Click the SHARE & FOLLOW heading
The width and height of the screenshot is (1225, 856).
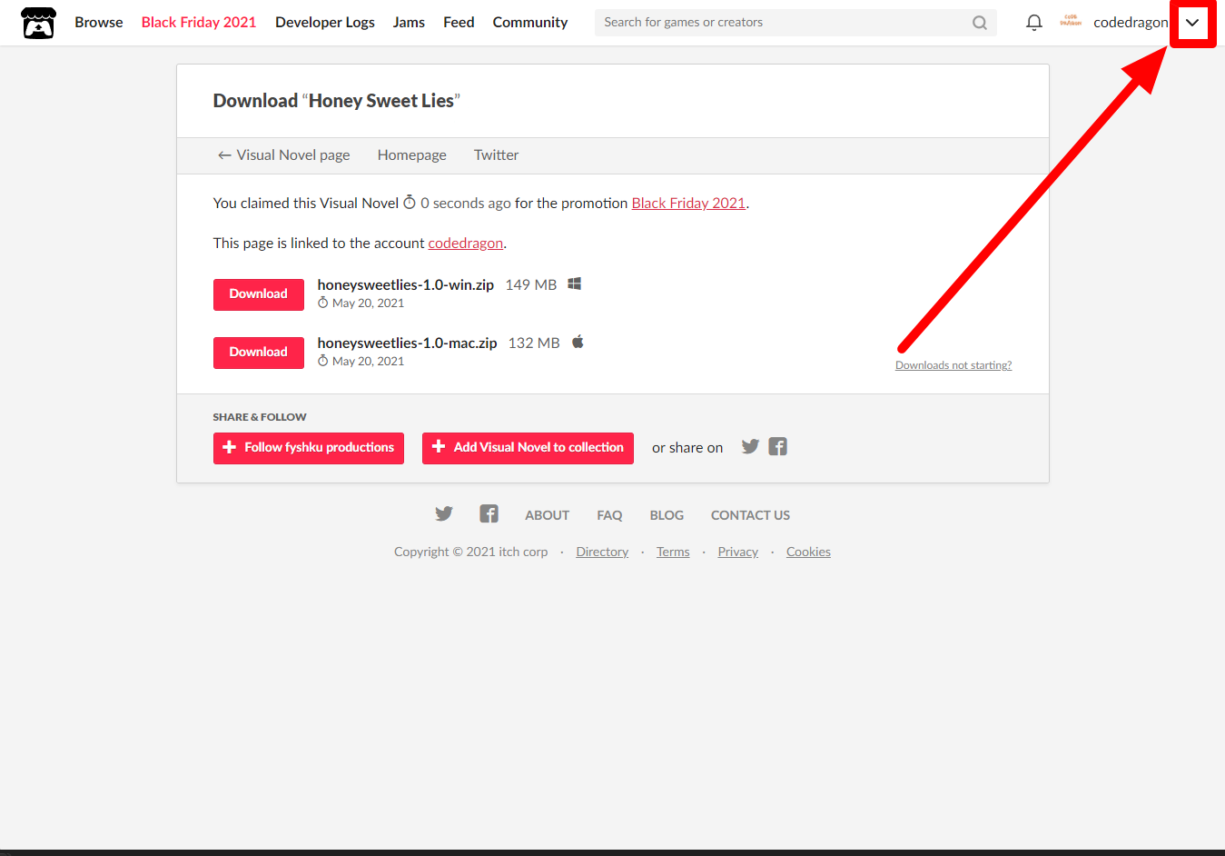[260, 417]
